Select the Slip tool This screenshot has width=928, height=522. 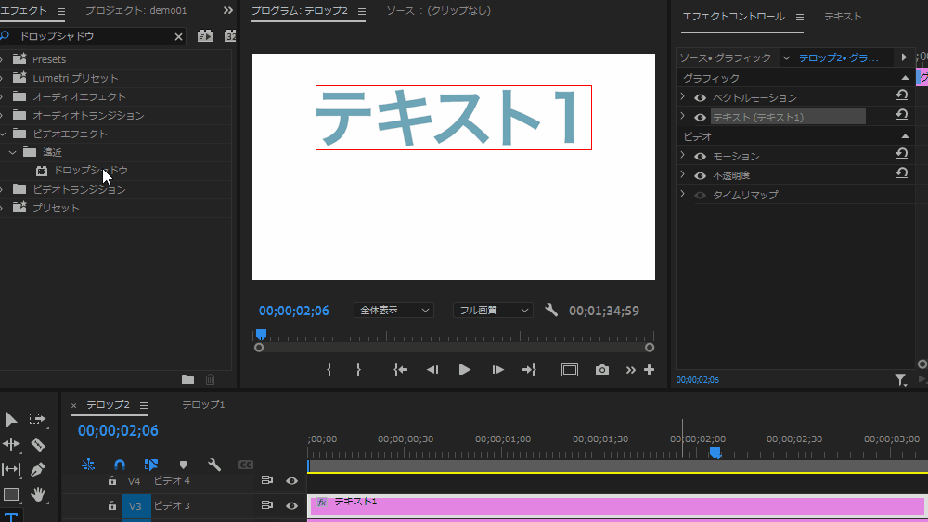point(10,469)
